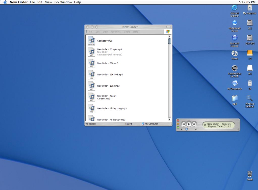Select the (J) drive icon

point(250,53)
